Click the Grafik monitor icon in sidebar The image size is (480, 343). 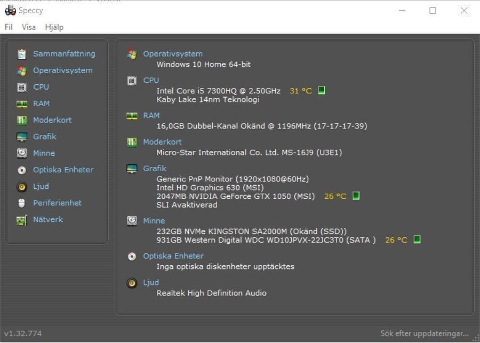tap(22, 137)
